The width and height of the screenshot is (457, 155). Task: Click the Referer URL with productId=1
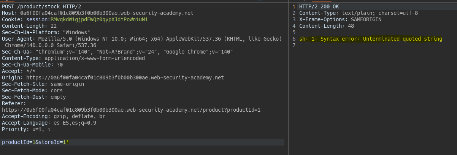click(x=131, y=110)
